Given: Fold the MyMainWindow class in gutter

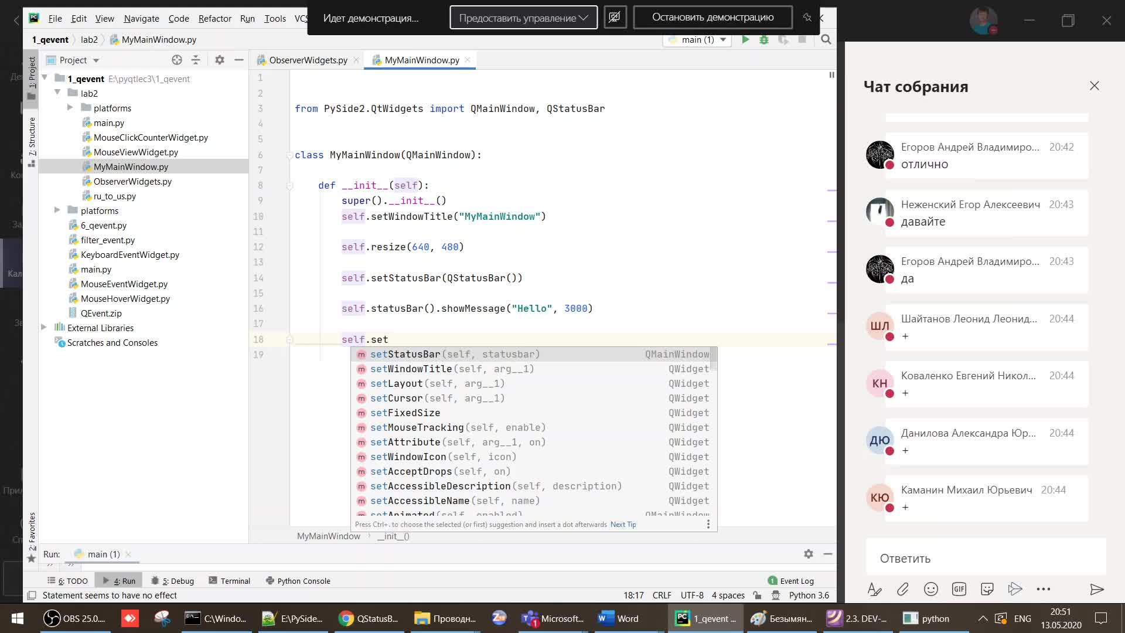Looking at the screenshot, I should pyautogui.click(x=289, y=155).
